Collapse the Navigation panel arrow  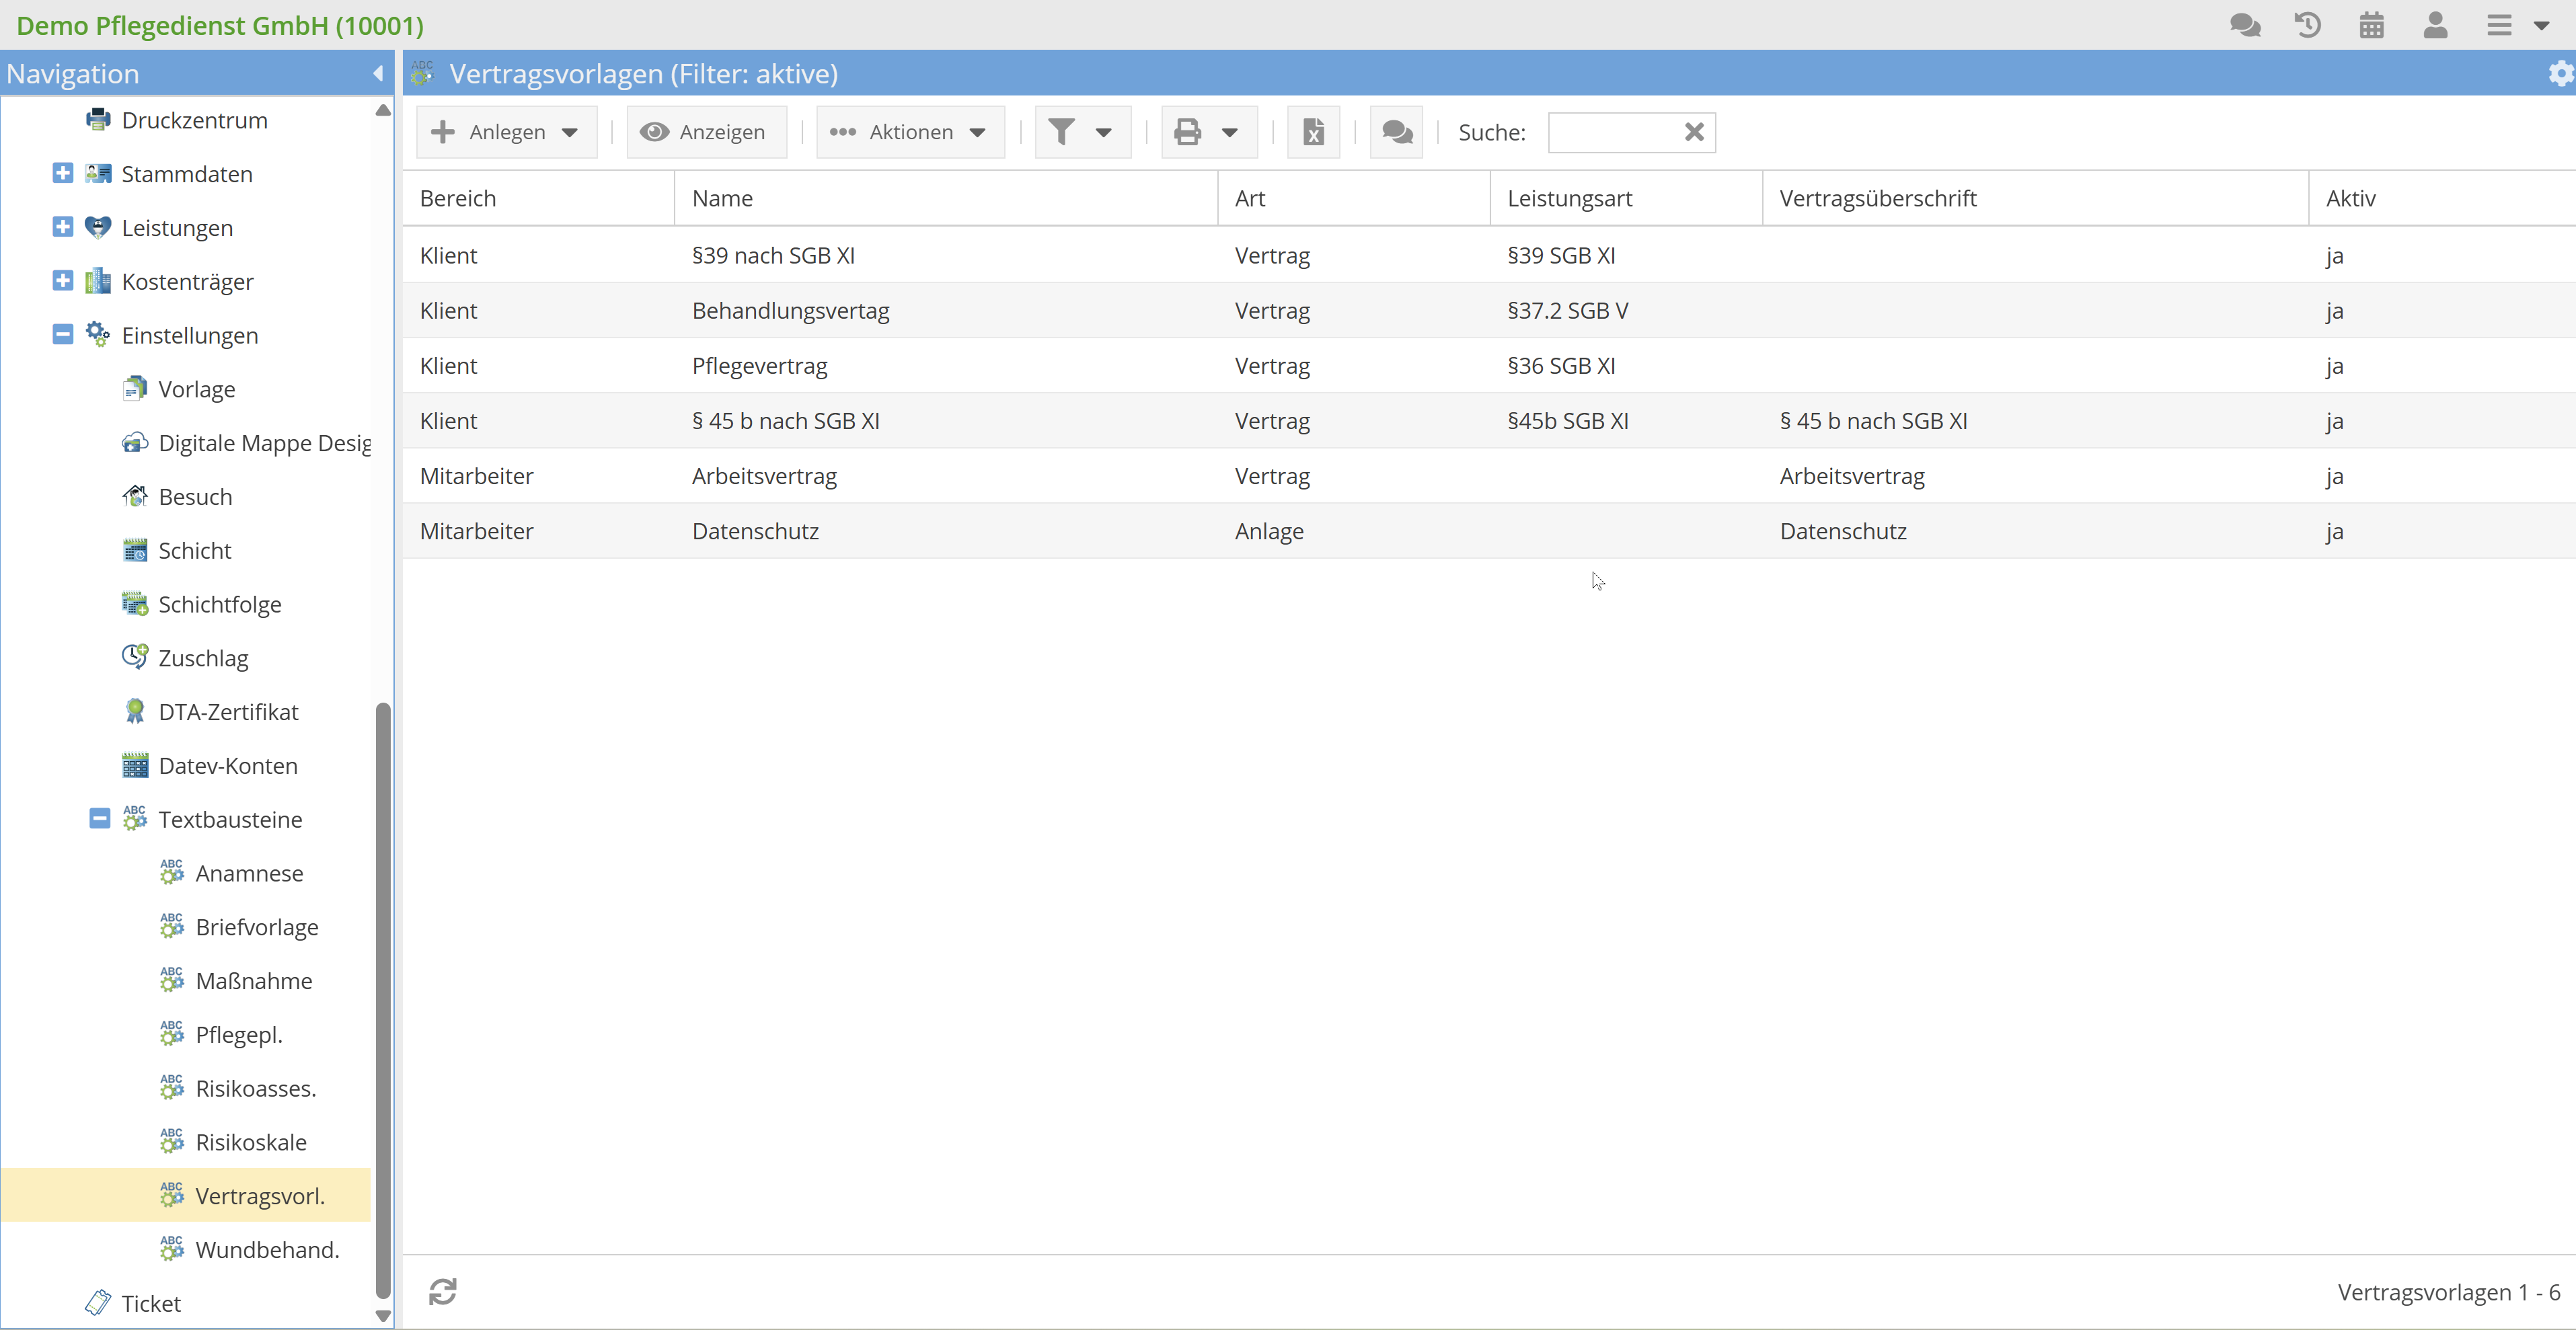point(378,74)
